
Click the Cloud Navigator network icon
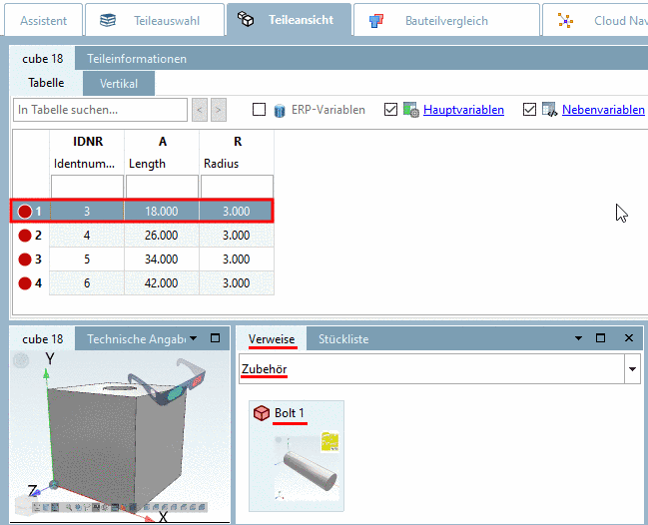tap(565, 20)
